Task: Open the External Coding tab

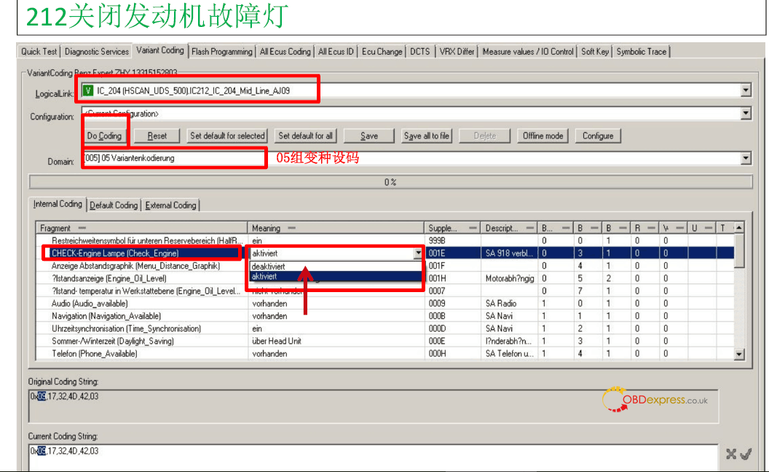Action: click(170, 205)
